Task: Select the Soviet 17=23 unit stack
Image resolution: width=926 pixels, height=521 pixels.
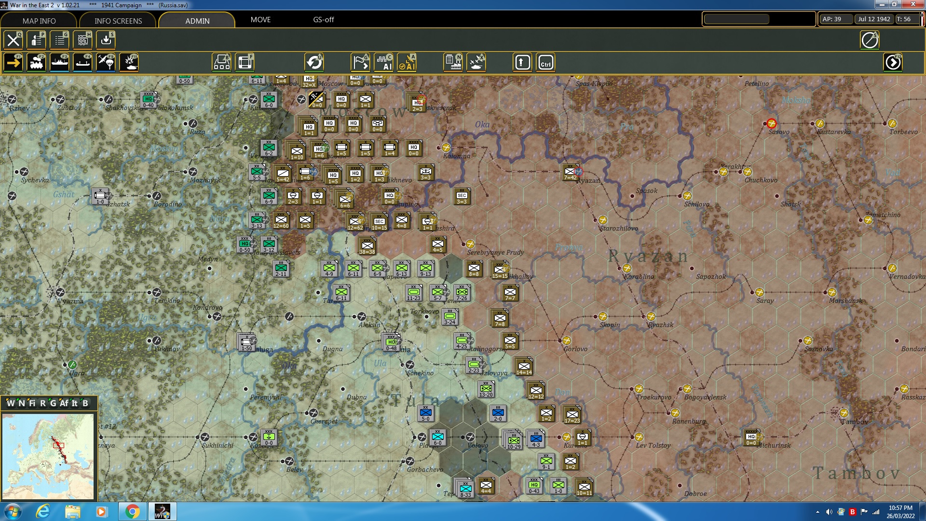Action: [572, 415]
